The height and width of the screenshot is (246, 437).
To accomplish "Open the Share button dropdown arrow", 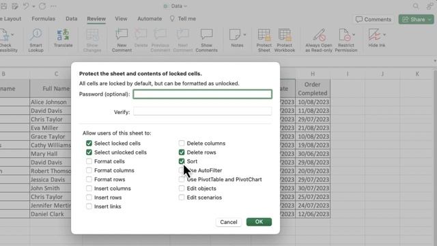I will pyautogui.click(x=429, y=19).
